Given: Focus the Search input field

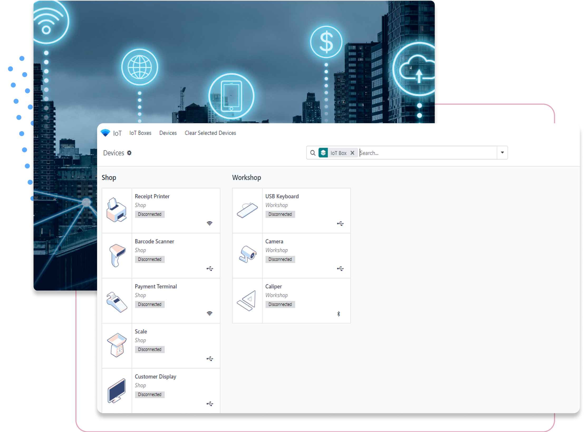Looking at the screenshot, I should coord(428,153).
